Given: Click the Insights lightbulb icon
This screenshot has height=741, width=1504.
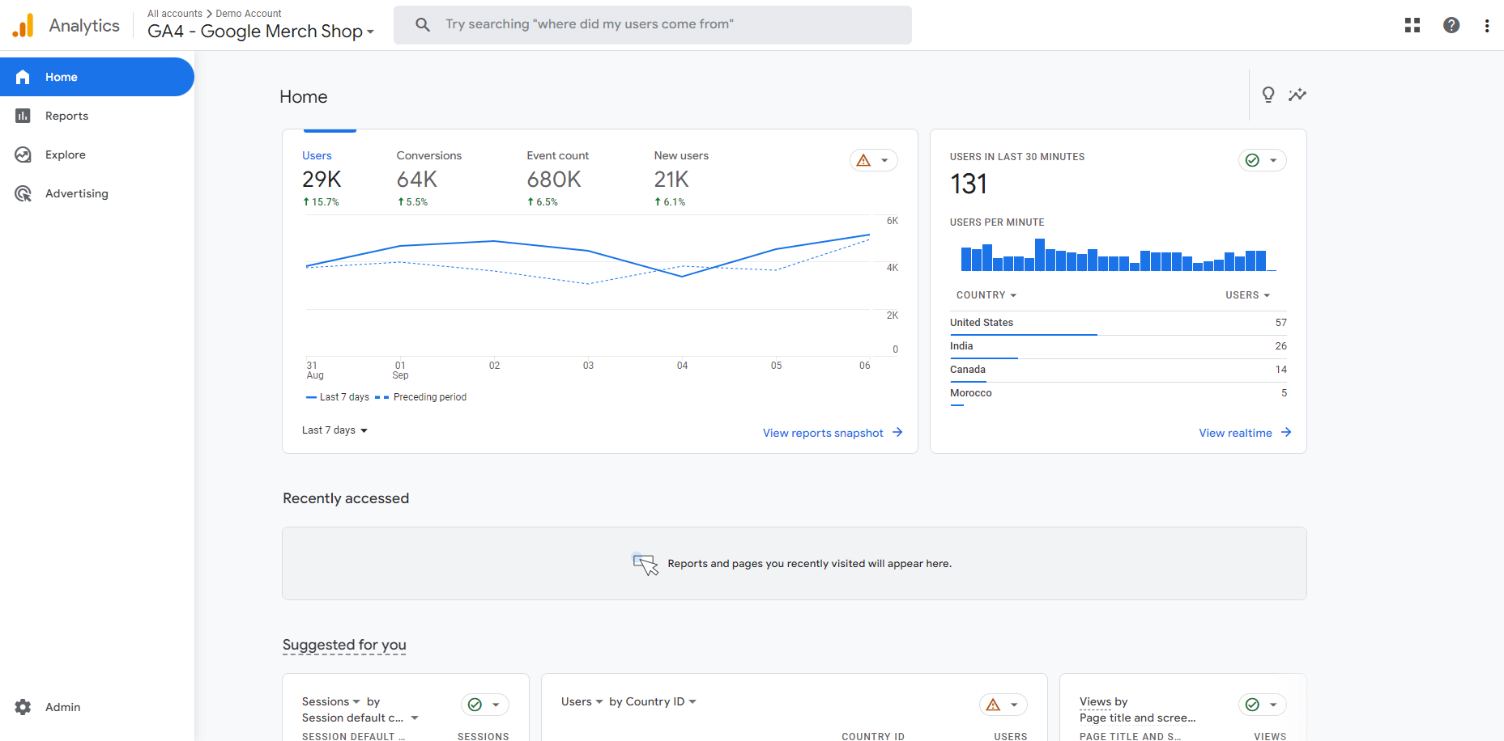Looking at the screenshot, I should (1268, 95).
